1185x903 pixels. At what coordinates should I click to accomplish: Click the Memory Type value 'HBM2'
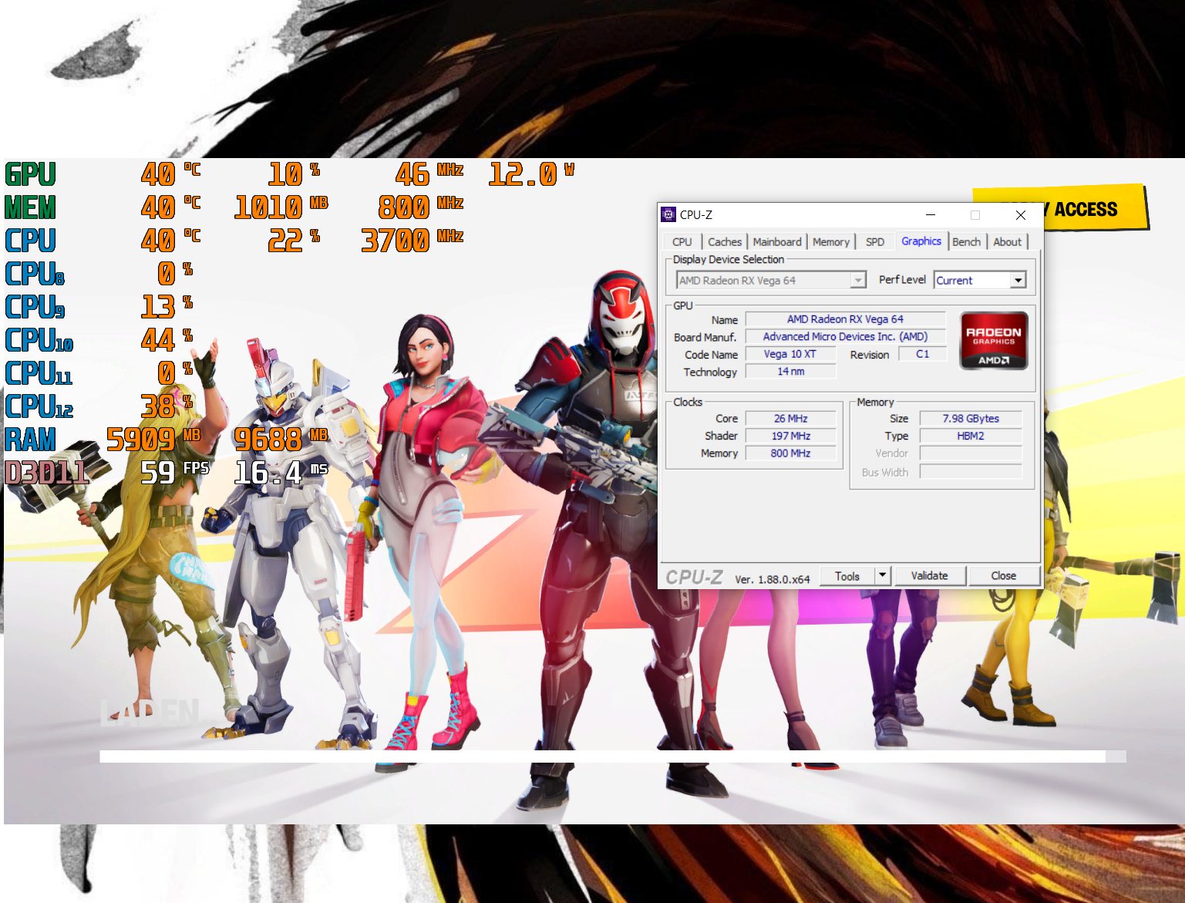pyautogui.click(x=971, y=436)
